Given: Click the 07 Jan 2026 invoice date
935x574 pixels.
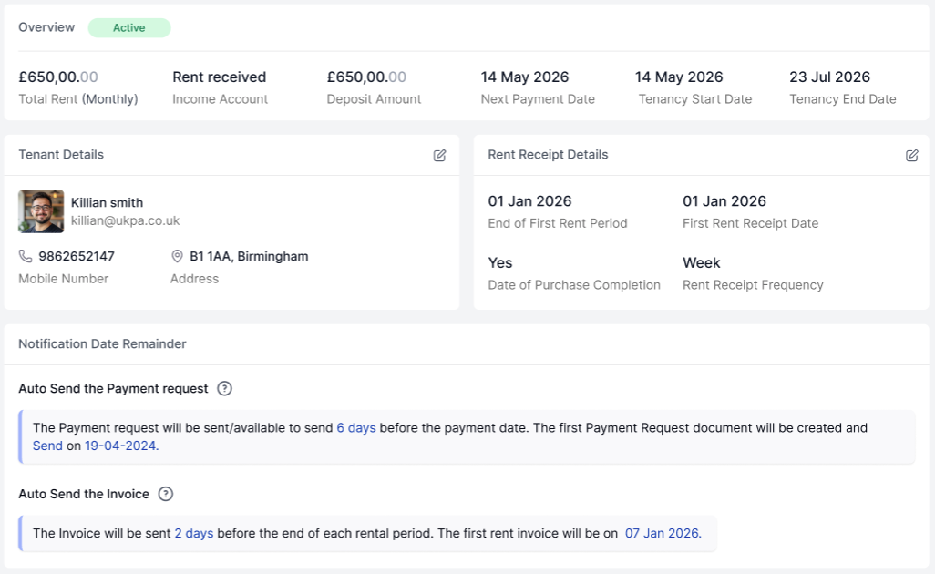Looking at the screenshot, I should tap(663, 533).
